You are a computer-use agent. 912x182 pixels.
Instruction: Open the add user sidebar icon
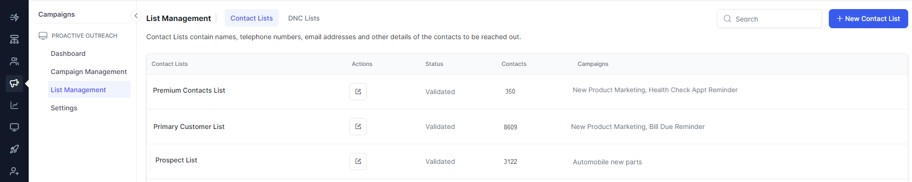point(14,171)
